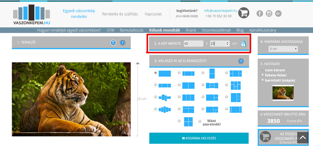Select the barnított (szépia) effect option
Screen dimensions: 313x148
[x=262, y=80]
